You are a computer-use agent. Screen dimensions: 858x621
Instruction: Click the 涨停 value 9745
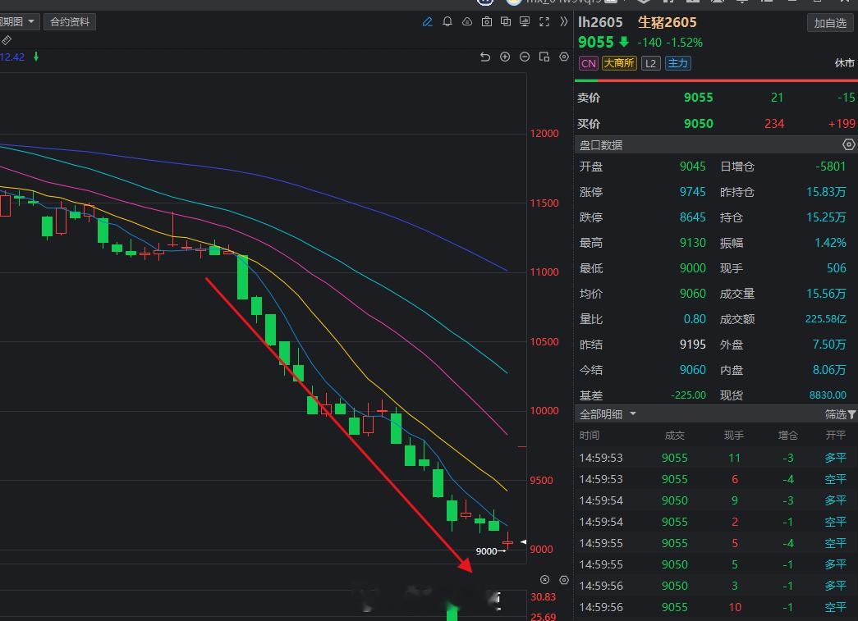[x=692, y=192]
